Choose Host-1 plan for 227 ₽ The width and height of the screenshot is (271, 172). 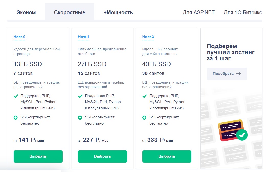(103, 156)
